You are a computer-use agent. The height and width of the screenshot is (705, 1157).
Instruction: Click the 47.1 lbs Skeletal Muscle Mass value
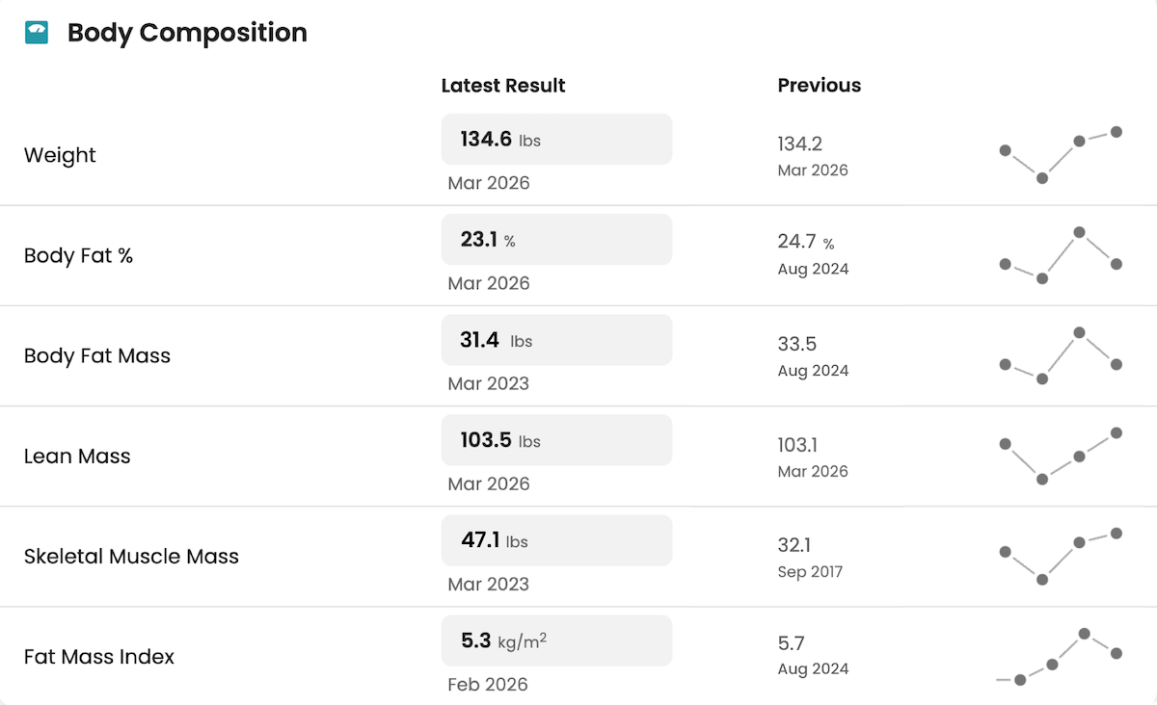556,540
